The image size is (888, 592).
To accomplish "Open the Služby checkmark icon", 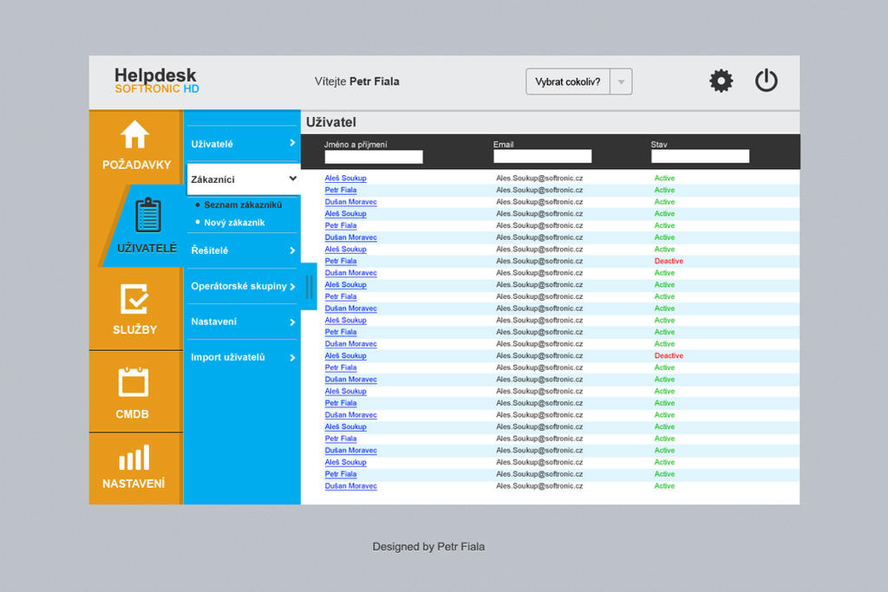I will (x=134, y=299).
